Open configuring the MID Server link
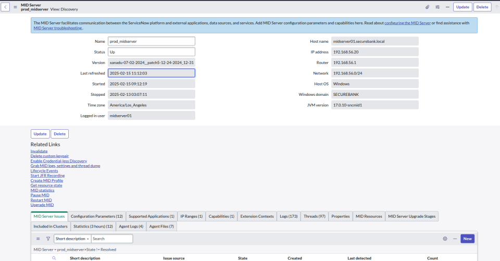The image size is (500, 261). click(407, 23)
